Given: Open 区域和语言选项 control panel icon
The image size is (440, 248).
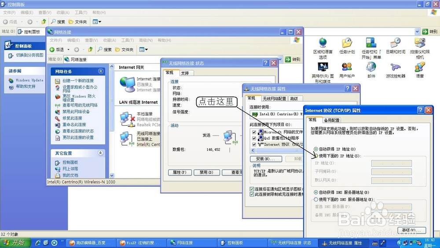Looking at the screenshot, I should (x=323, y=48).
